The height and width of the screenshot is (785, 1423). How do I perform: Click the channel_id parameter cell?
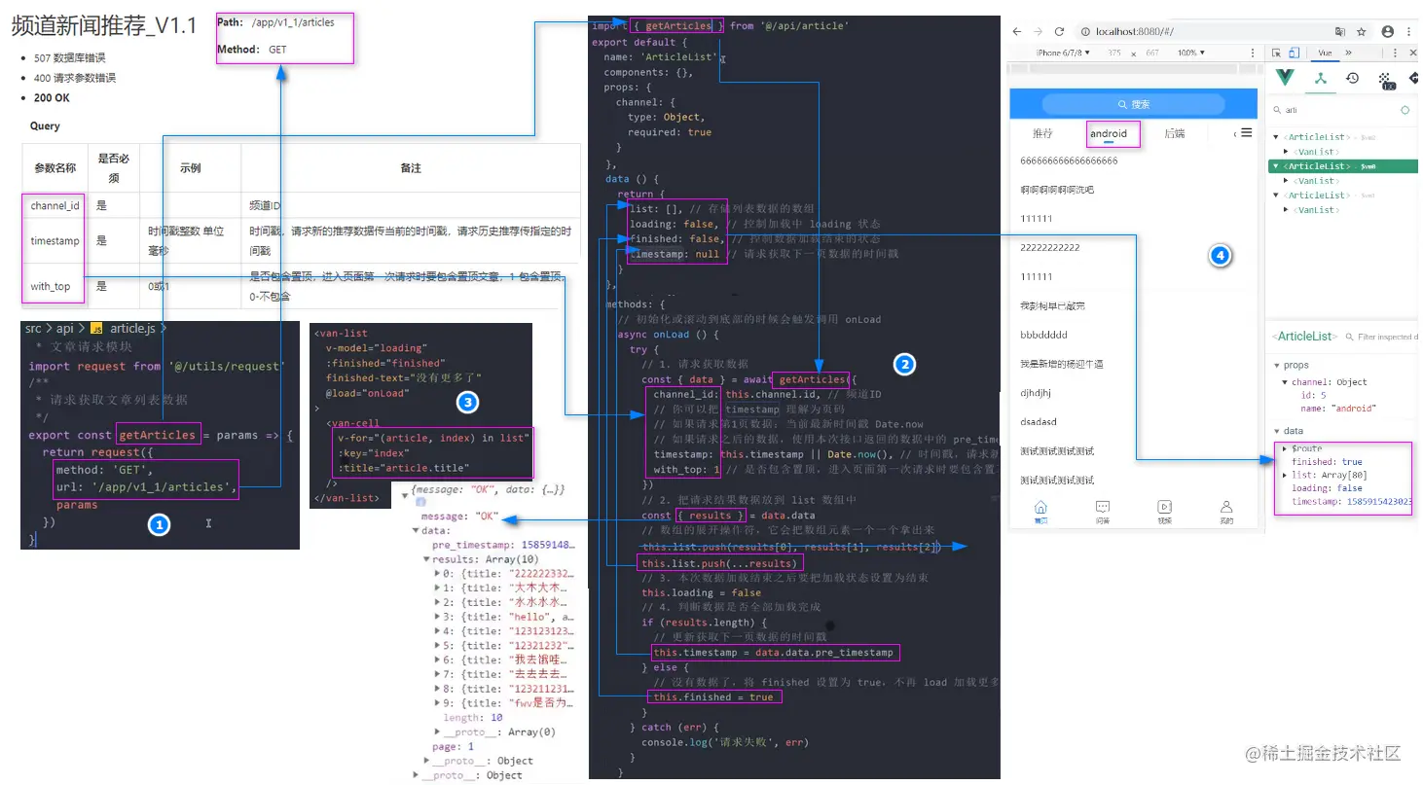55,205
